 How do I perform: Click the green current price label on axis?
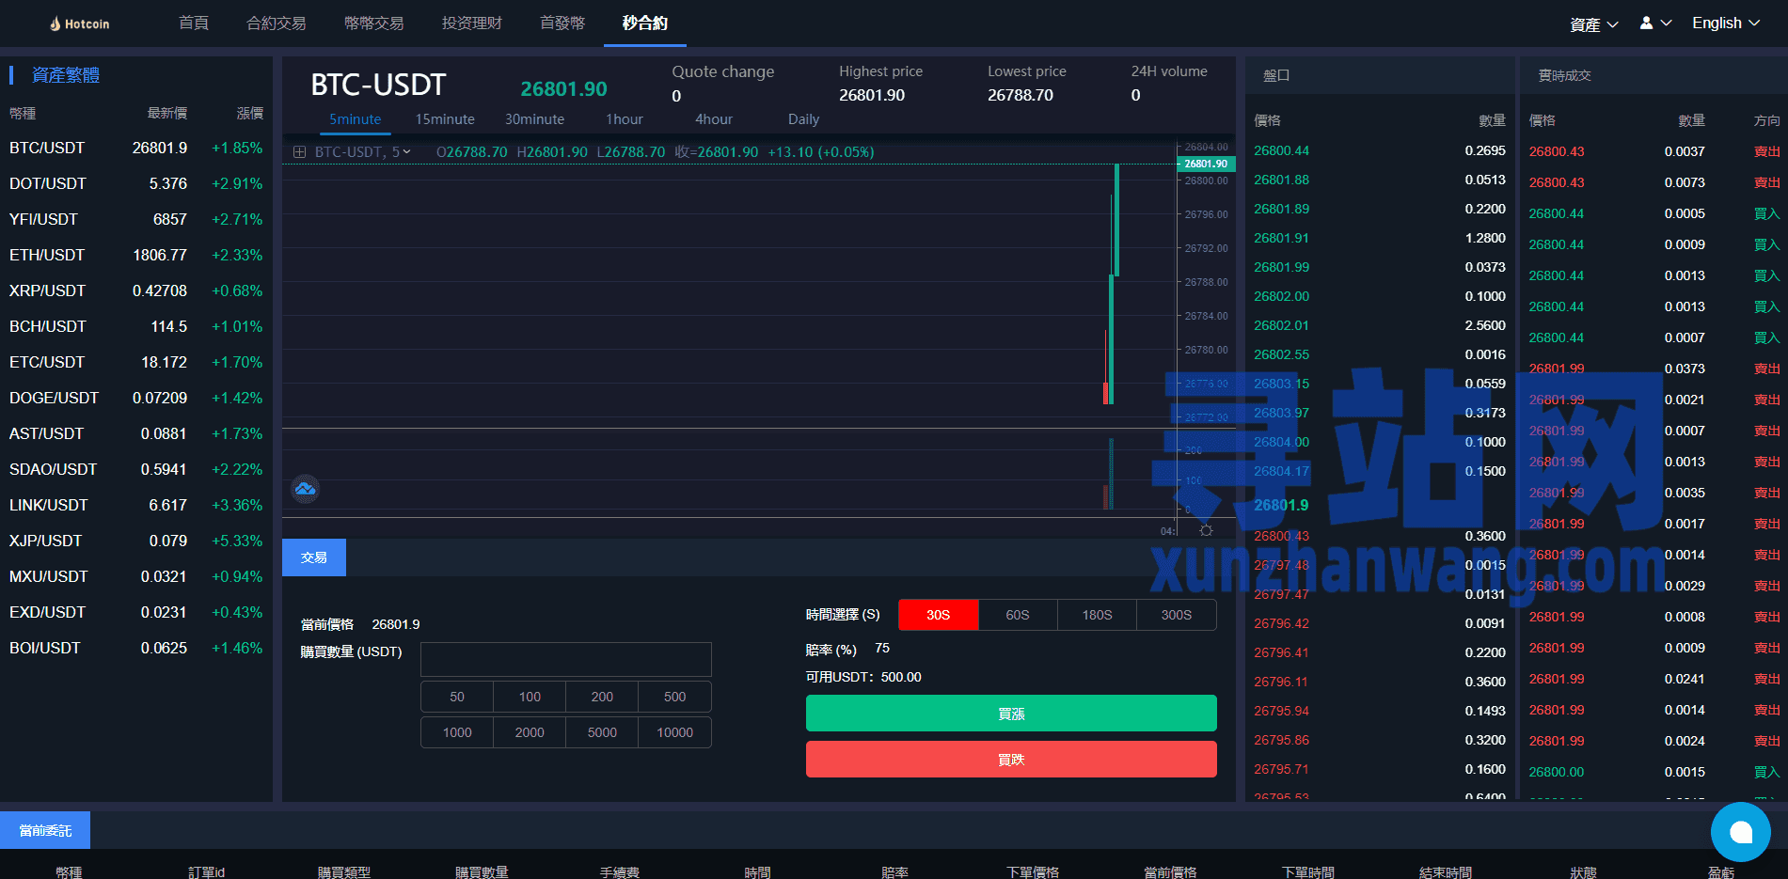1205,164
